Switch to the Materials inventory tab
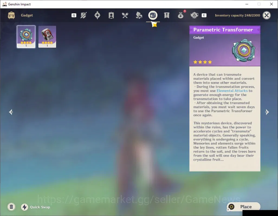Screen dimensions: 278x216 point(139,15)
